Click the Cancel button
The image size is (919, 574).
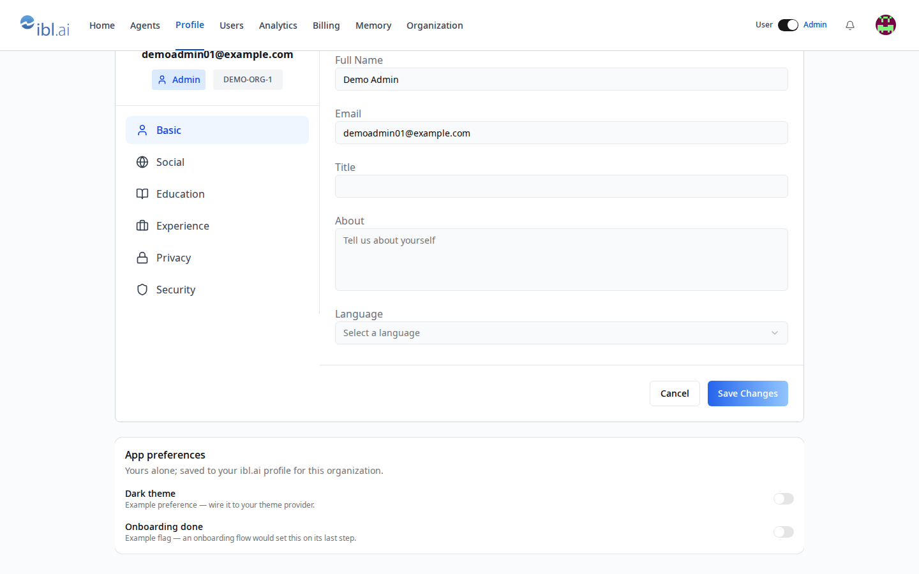click(675, 394)
